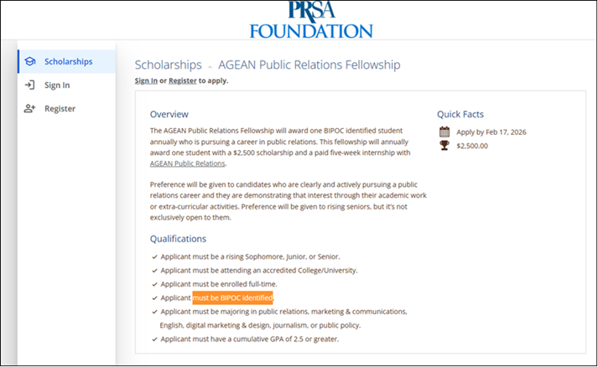Screen dimensions: 598x367
Task: Click the Register person-plus icon in sidebar
Action: (x=30, y=109)
